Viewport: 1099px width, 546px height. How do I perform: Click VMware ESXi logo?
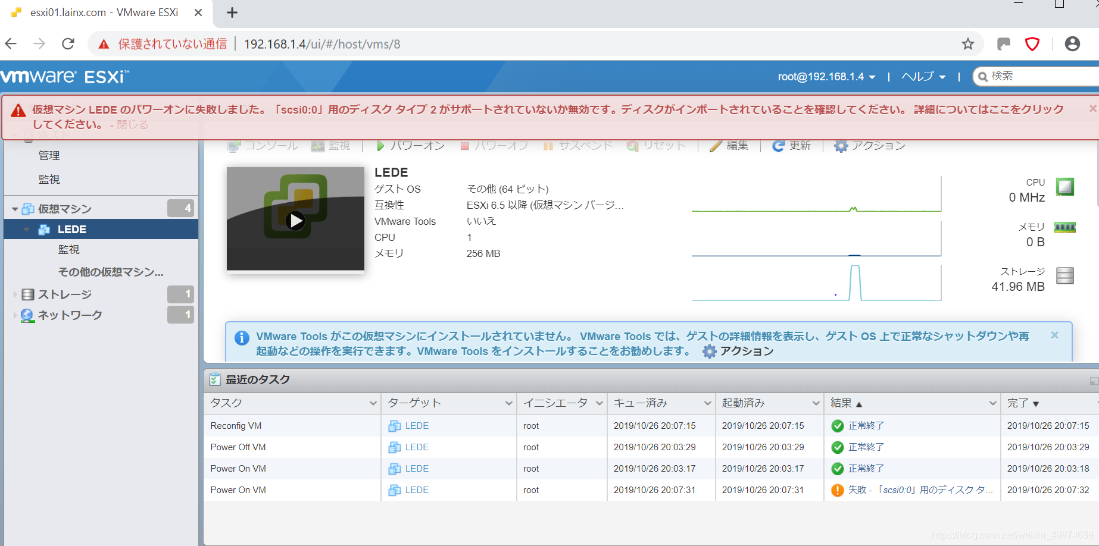point(64,76)
